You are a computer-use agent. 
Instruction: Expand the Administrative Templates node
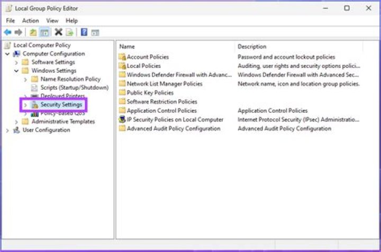pyautogui.click(x=17, y=122)
